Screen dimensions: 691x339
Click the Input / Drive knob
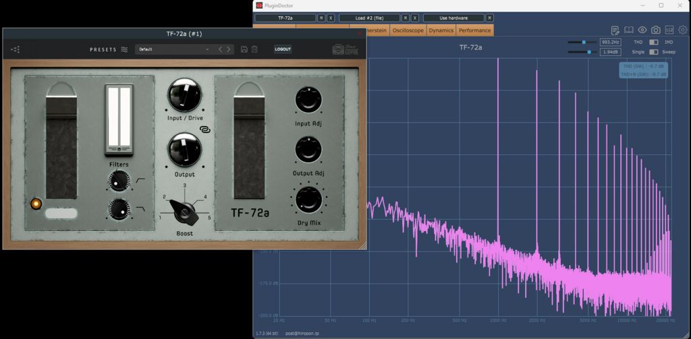185,95
